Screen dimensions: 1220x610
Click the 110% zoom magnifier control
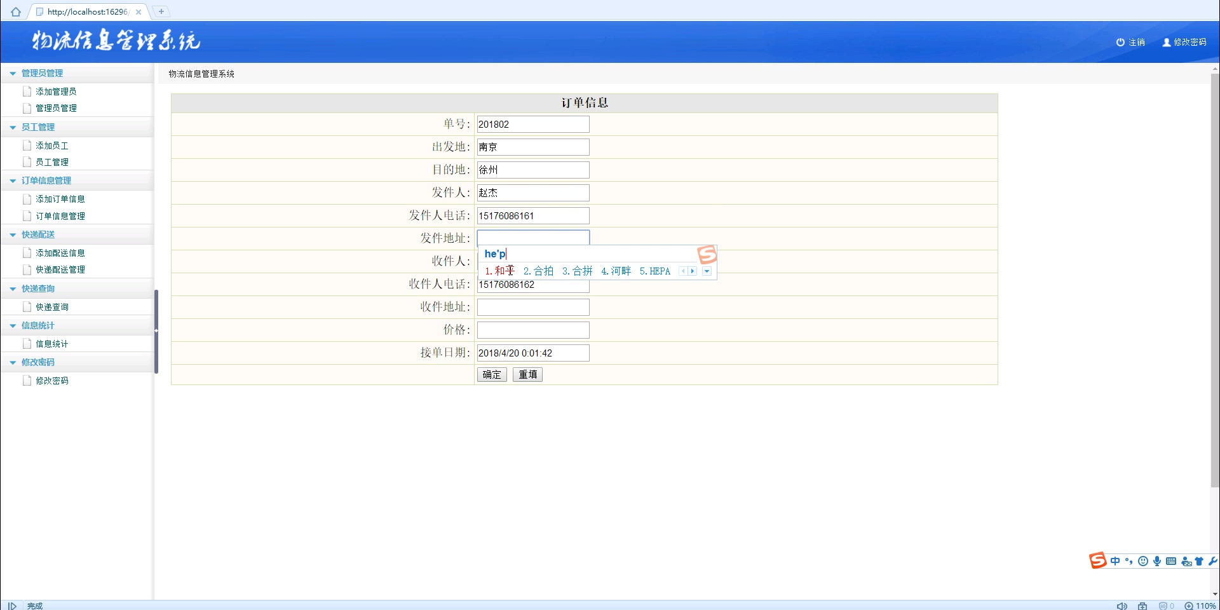[1200, 606]
